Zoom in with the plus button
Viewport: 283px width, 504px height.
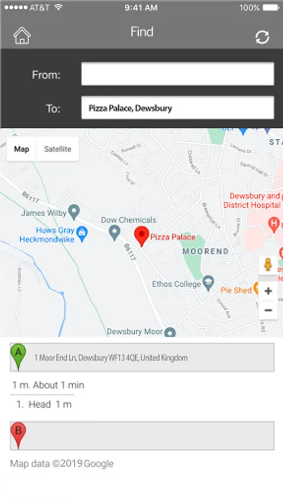tap(268, 291)
